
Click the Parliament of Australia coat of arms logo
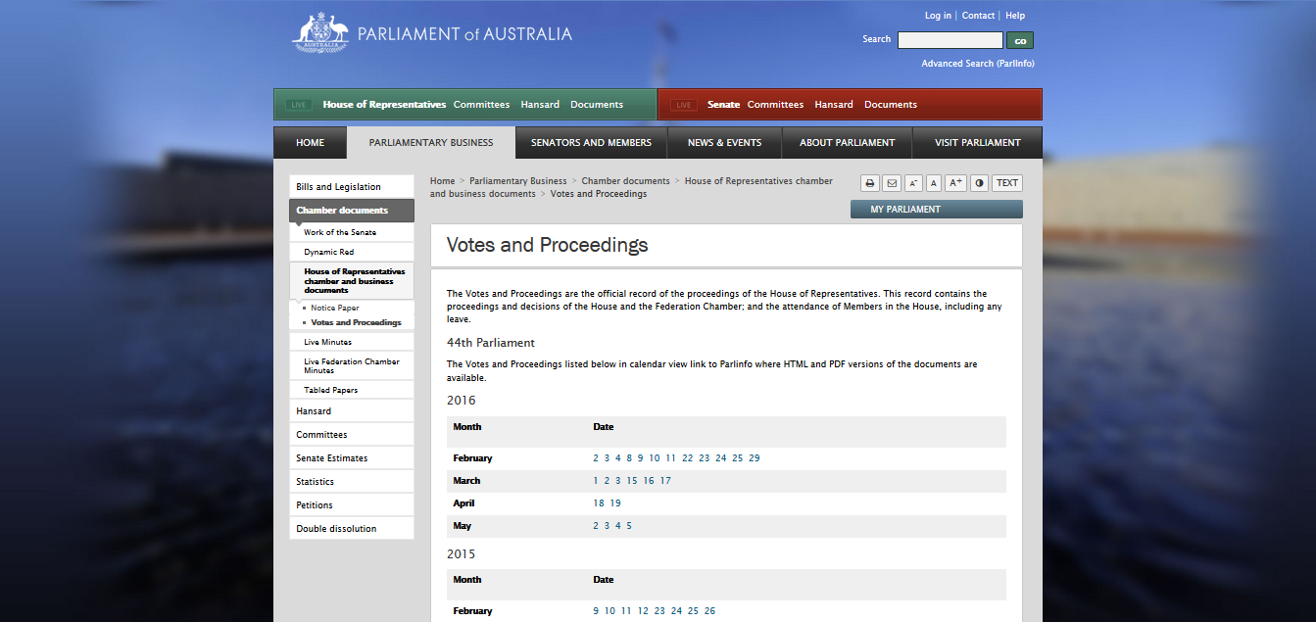320,33
